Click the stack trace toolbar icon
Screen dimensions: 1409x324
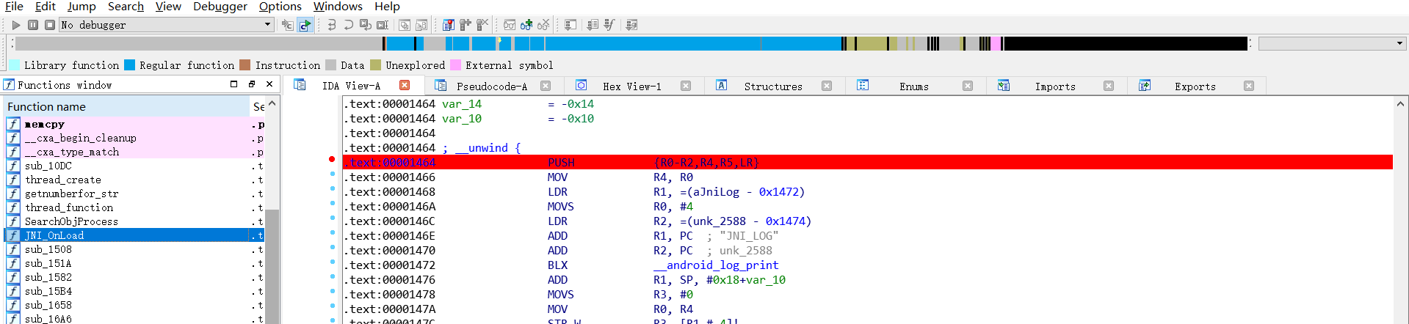[x=571, y=25]
